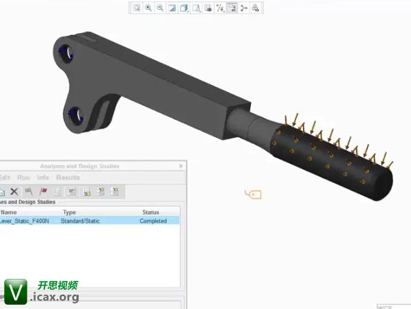This screenshot has width=411, height=309.
Task: Open the datum display filters icon
Action: [220, 8]
